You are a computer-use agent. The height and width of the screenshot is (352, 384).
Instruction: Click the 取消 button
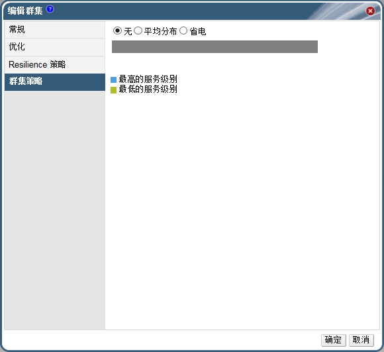(x=361, y=340)
